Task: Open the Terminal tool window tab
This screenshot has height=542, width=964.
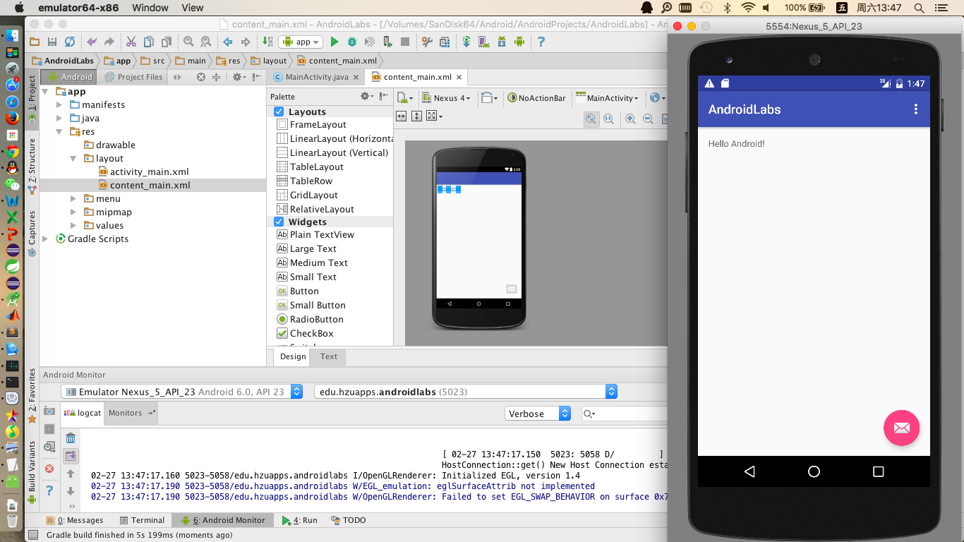Action: 142,520
